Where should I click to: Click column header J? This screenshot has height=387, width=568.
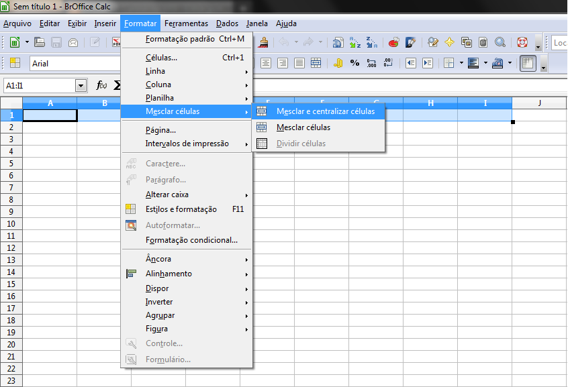click(539, 103)
